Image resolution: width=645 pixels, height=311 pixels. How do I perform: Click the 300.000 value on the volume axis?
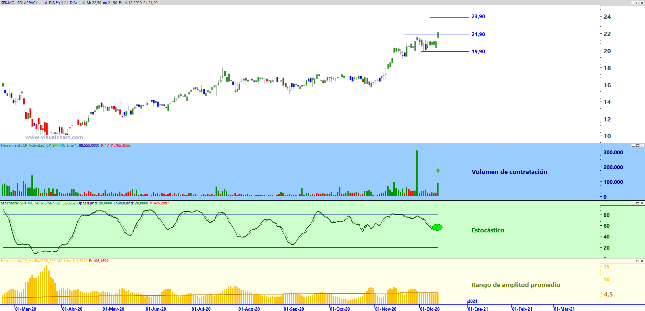point(613,152)
